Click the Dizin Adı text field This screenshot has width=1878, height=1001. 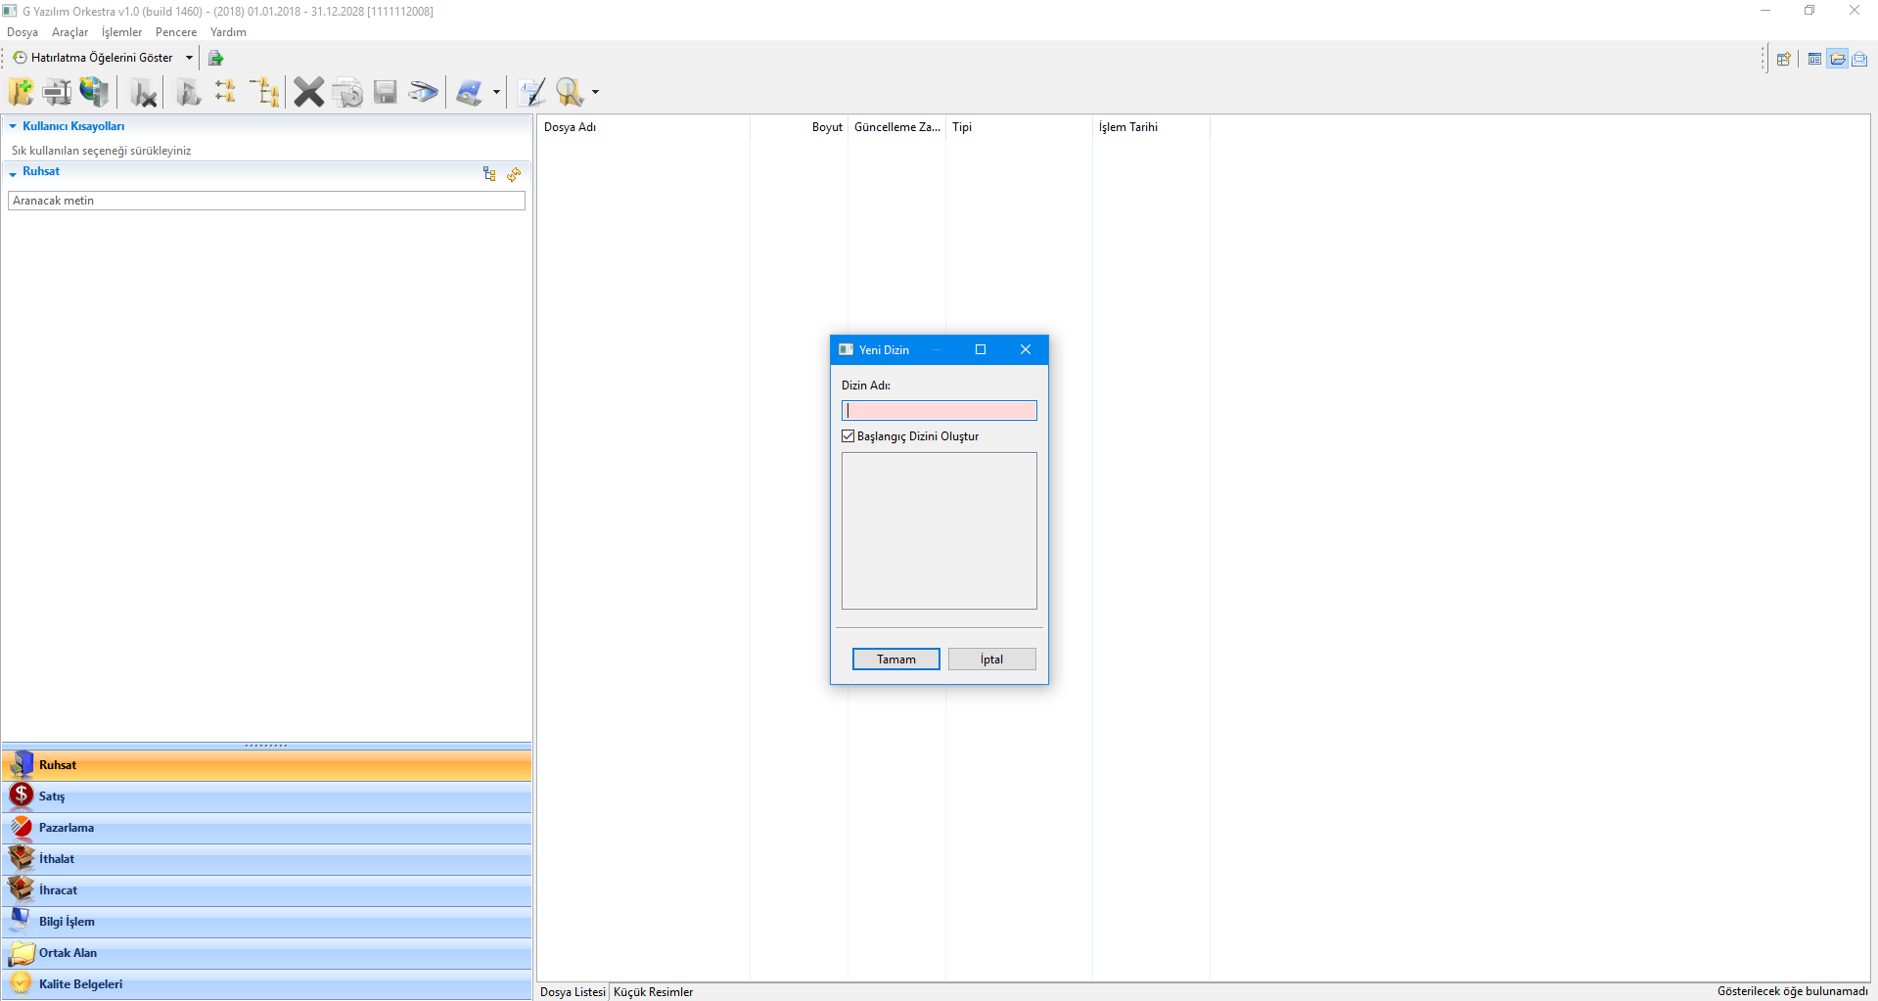[939, 411]
